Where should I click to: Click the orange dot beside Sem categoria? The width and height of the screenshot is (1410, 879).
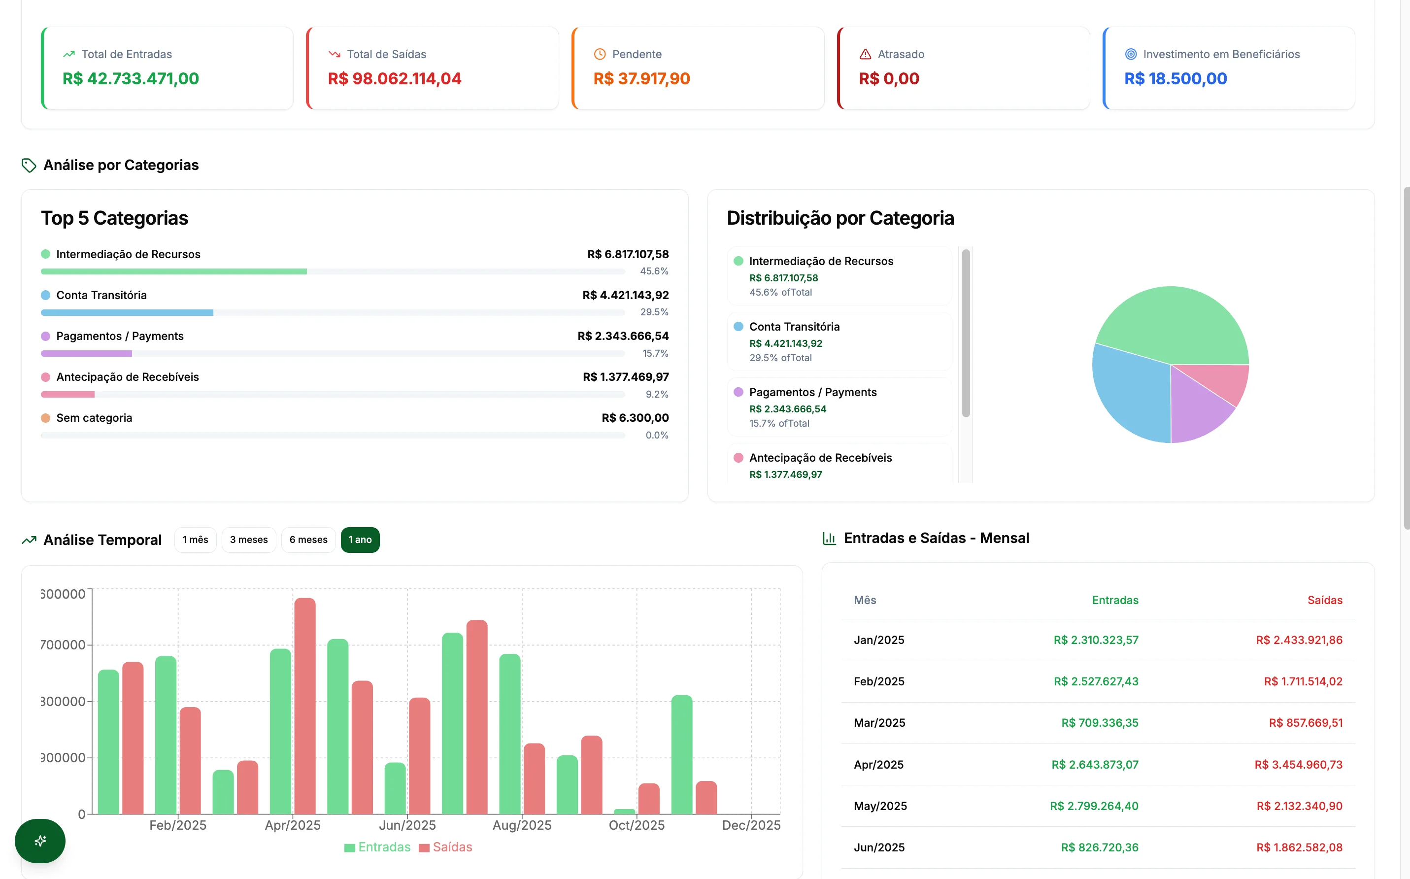(46, 418)
